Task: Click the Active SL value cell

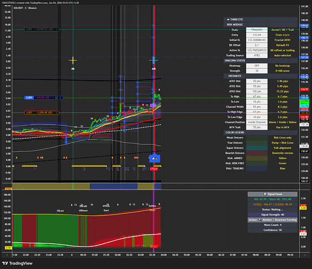Action: pyautogui.click(x=257, y=51)
